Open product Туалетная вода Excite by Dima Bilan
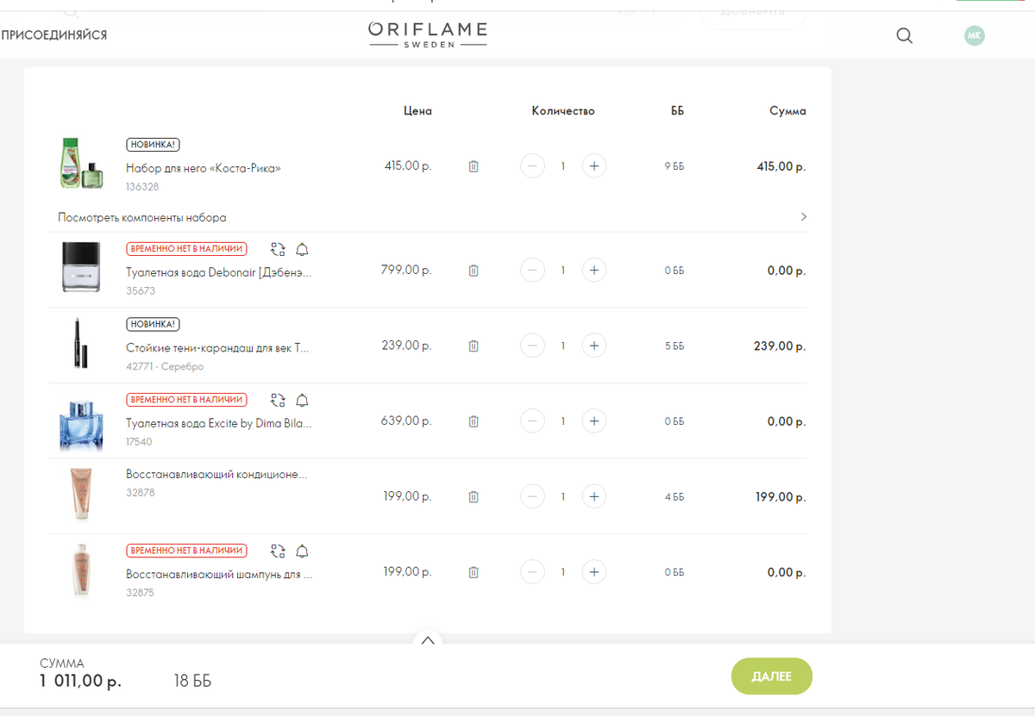 (219, 424)
